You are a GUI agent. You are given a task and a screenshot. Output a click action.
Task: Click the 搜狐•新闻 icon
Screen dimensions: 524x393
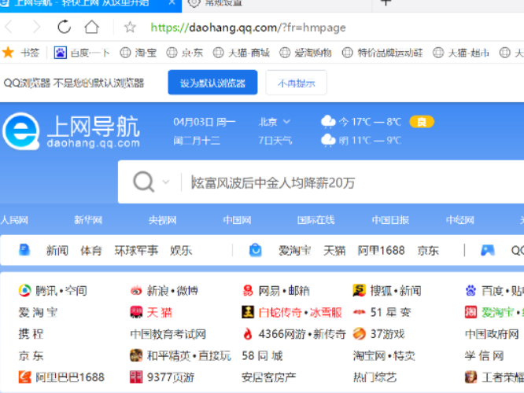tap(359, 291)
